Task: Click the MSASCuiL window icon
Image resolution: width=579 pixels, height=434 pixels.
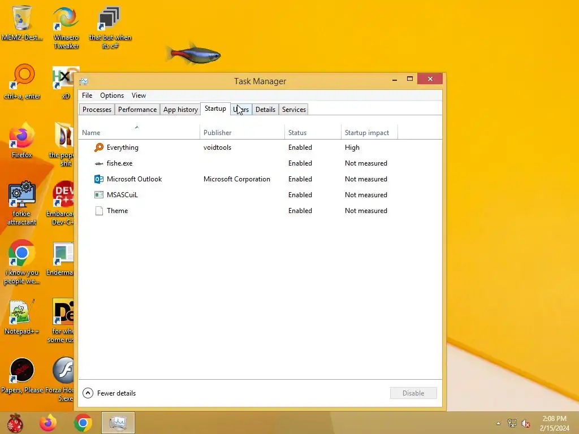Action: [x=99, y=195]
